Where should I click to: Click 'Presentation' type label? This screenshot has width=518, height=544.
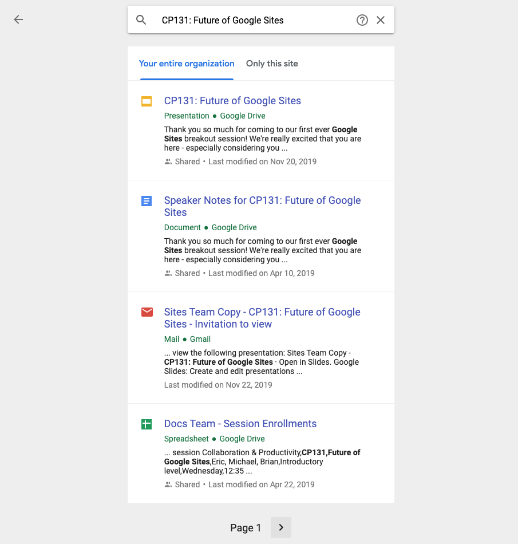(187, 116)
